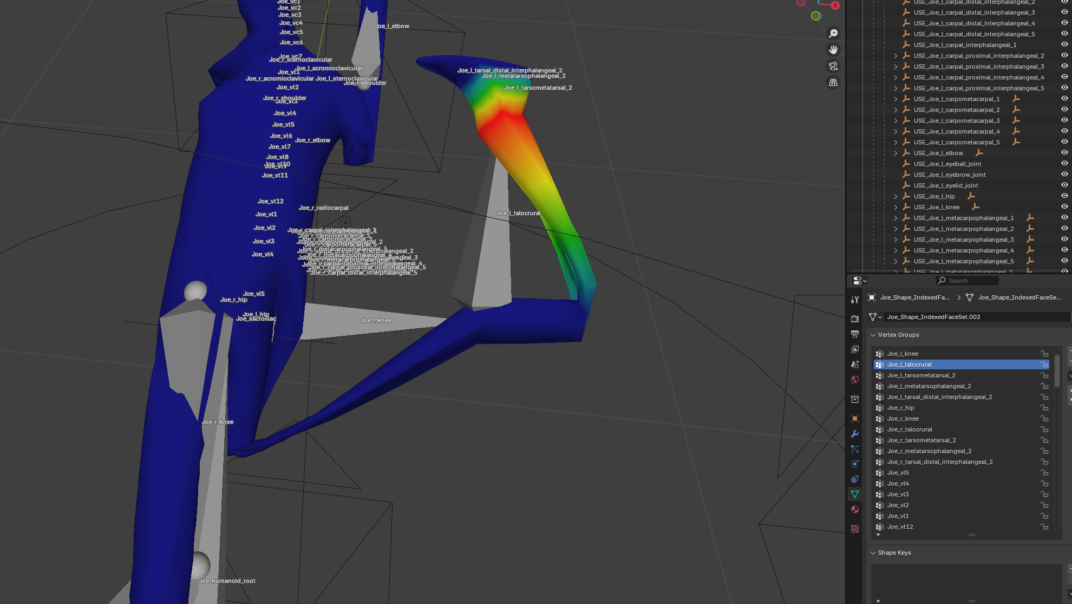Open the Particles properties icon tab
Image resolution: width=1072 pixels, height=604 pixels.
(855, 449)
